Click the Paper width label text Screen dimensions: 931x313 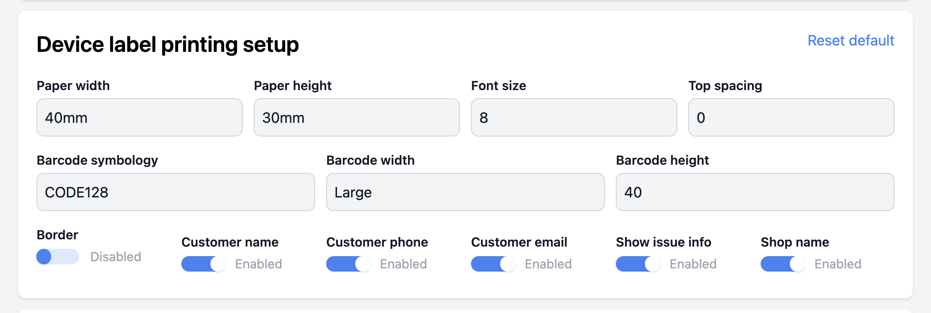[x=73, y=86]
